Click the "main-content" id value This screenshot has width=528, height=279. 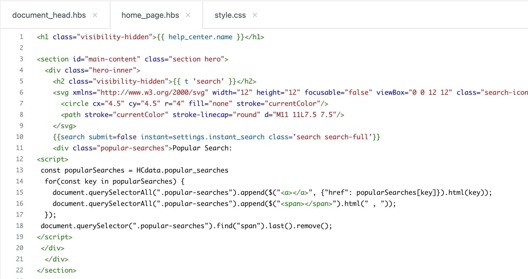(113, 59)
